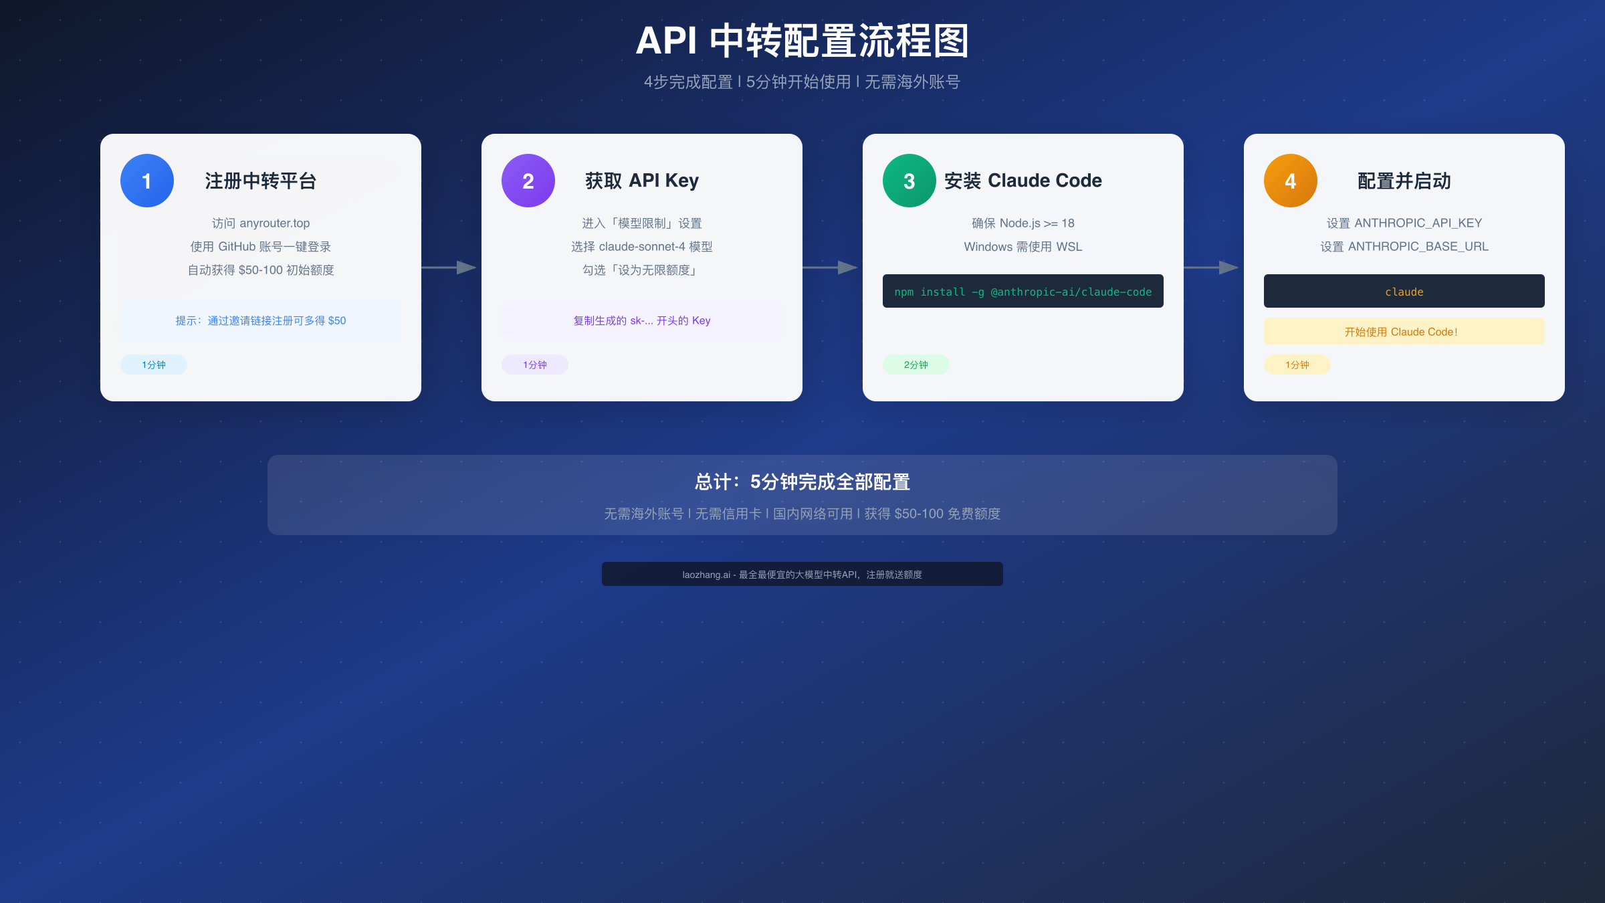Toggle the 2分钟 badge on 安装 Claude Code card
Screen dimensions: 1605x903
click(916, 365)
